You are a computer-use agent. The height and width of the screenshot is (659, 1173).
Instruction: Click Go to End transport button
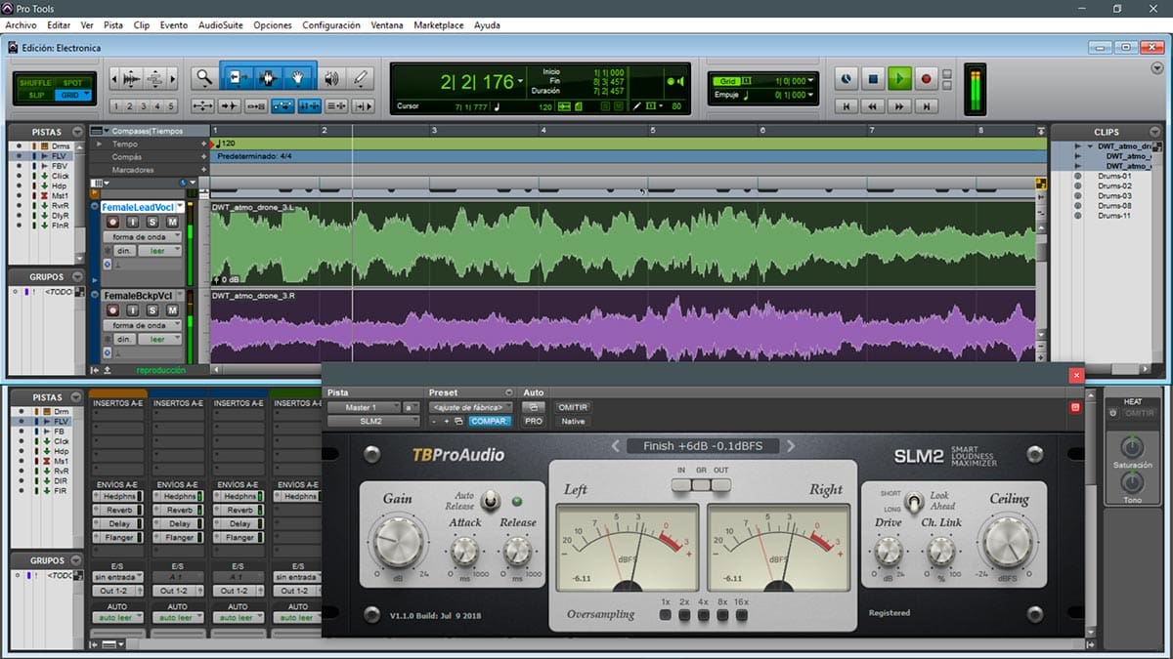coord(926,105)
